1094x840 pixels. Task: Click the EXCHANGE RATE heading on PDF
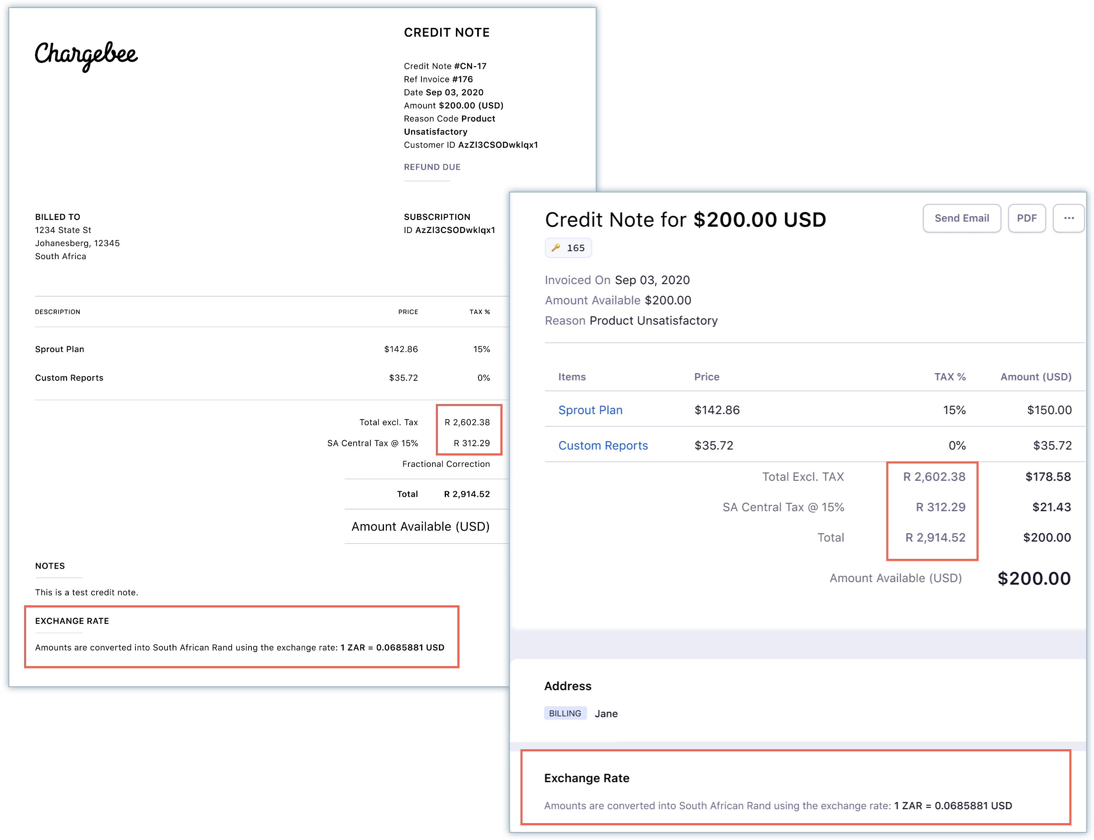pos(72,621)
